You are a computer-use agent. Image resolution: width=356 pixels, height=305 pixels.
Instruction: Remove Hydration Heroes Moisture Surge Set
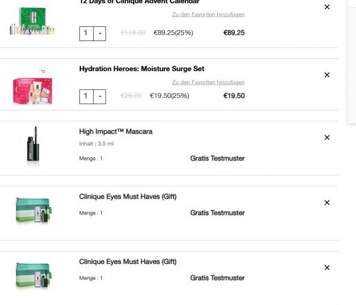coord(327,75)
